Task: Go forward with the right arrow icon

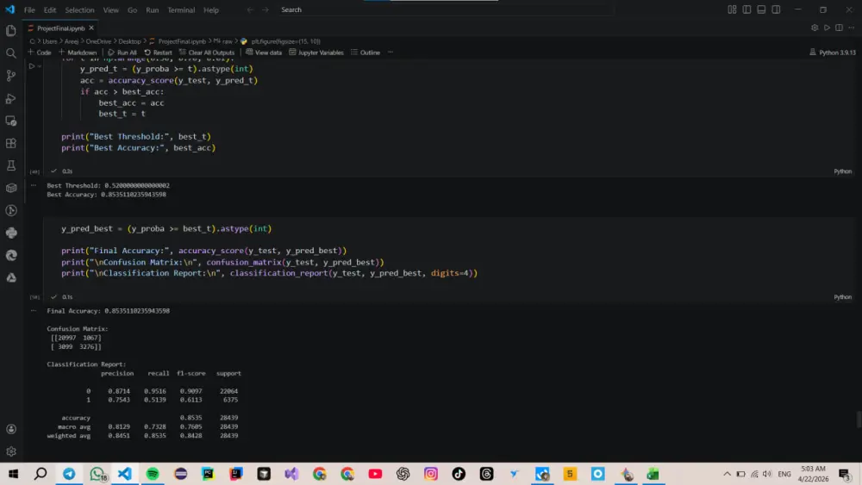Action: (265, 9)
